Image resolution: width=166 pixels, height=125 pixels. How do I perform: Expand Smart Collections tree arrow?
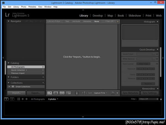click(9, 87)
